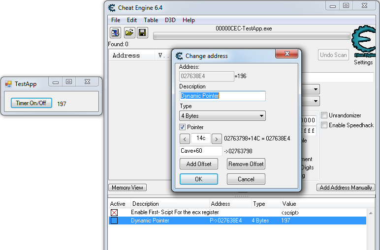This screenshot has width=380, height=250.
Task: Open the D3D menu
Action: pyautogui.click(x=170, y=20)
